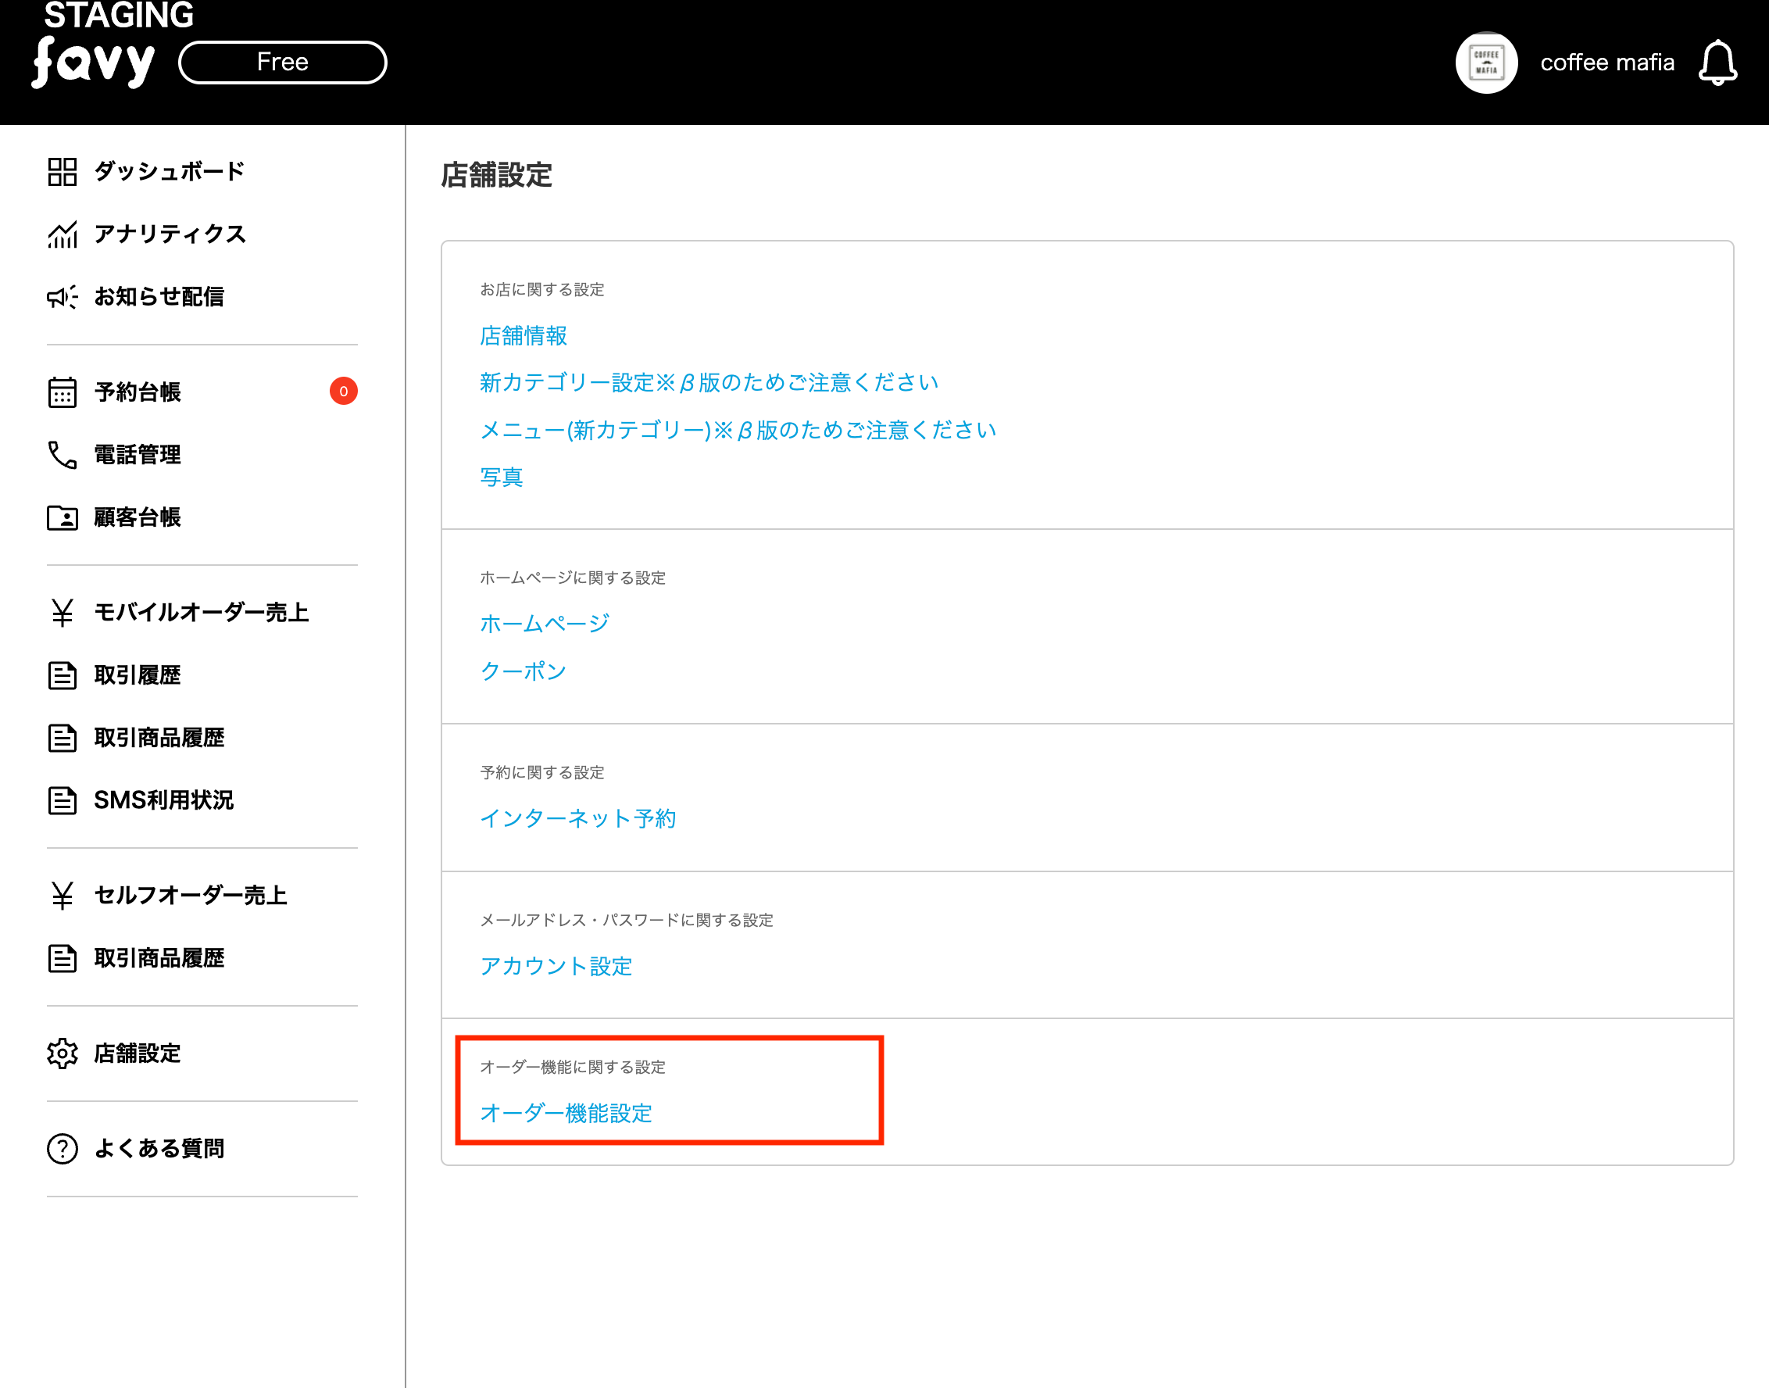
Task: Click the Free plan badge button
Action: [x=282, y=63]
